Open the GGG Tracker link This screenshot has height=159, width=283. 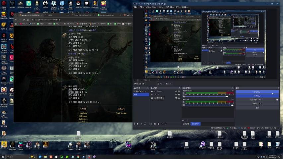point(121,113)
